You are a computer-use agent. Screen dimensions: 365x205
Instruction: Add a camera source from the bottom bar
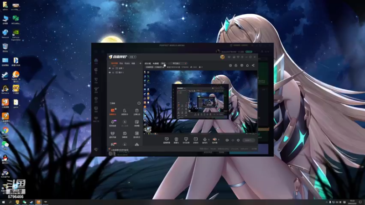coord(176,140)
